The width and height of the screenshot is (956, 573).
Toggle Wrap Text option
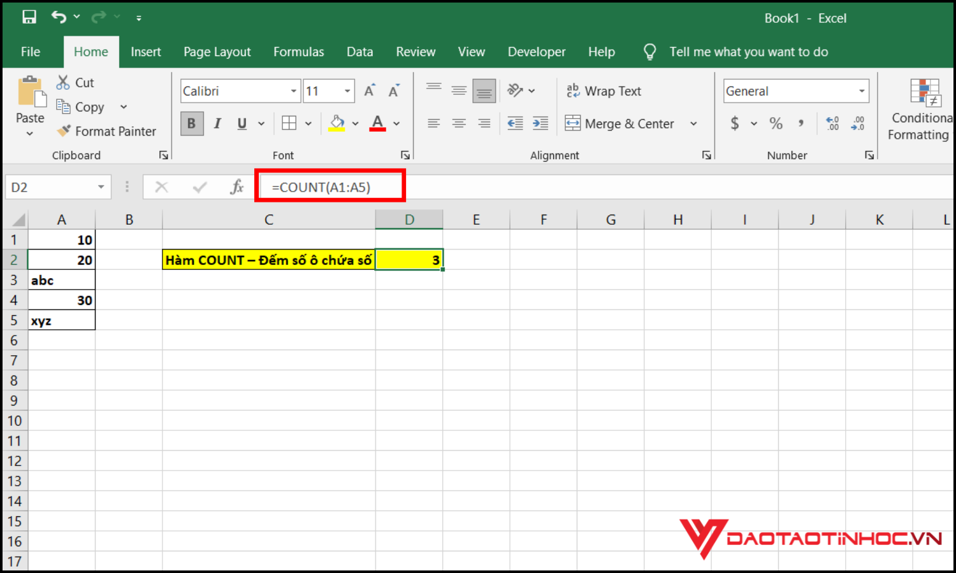click(604, 91)
